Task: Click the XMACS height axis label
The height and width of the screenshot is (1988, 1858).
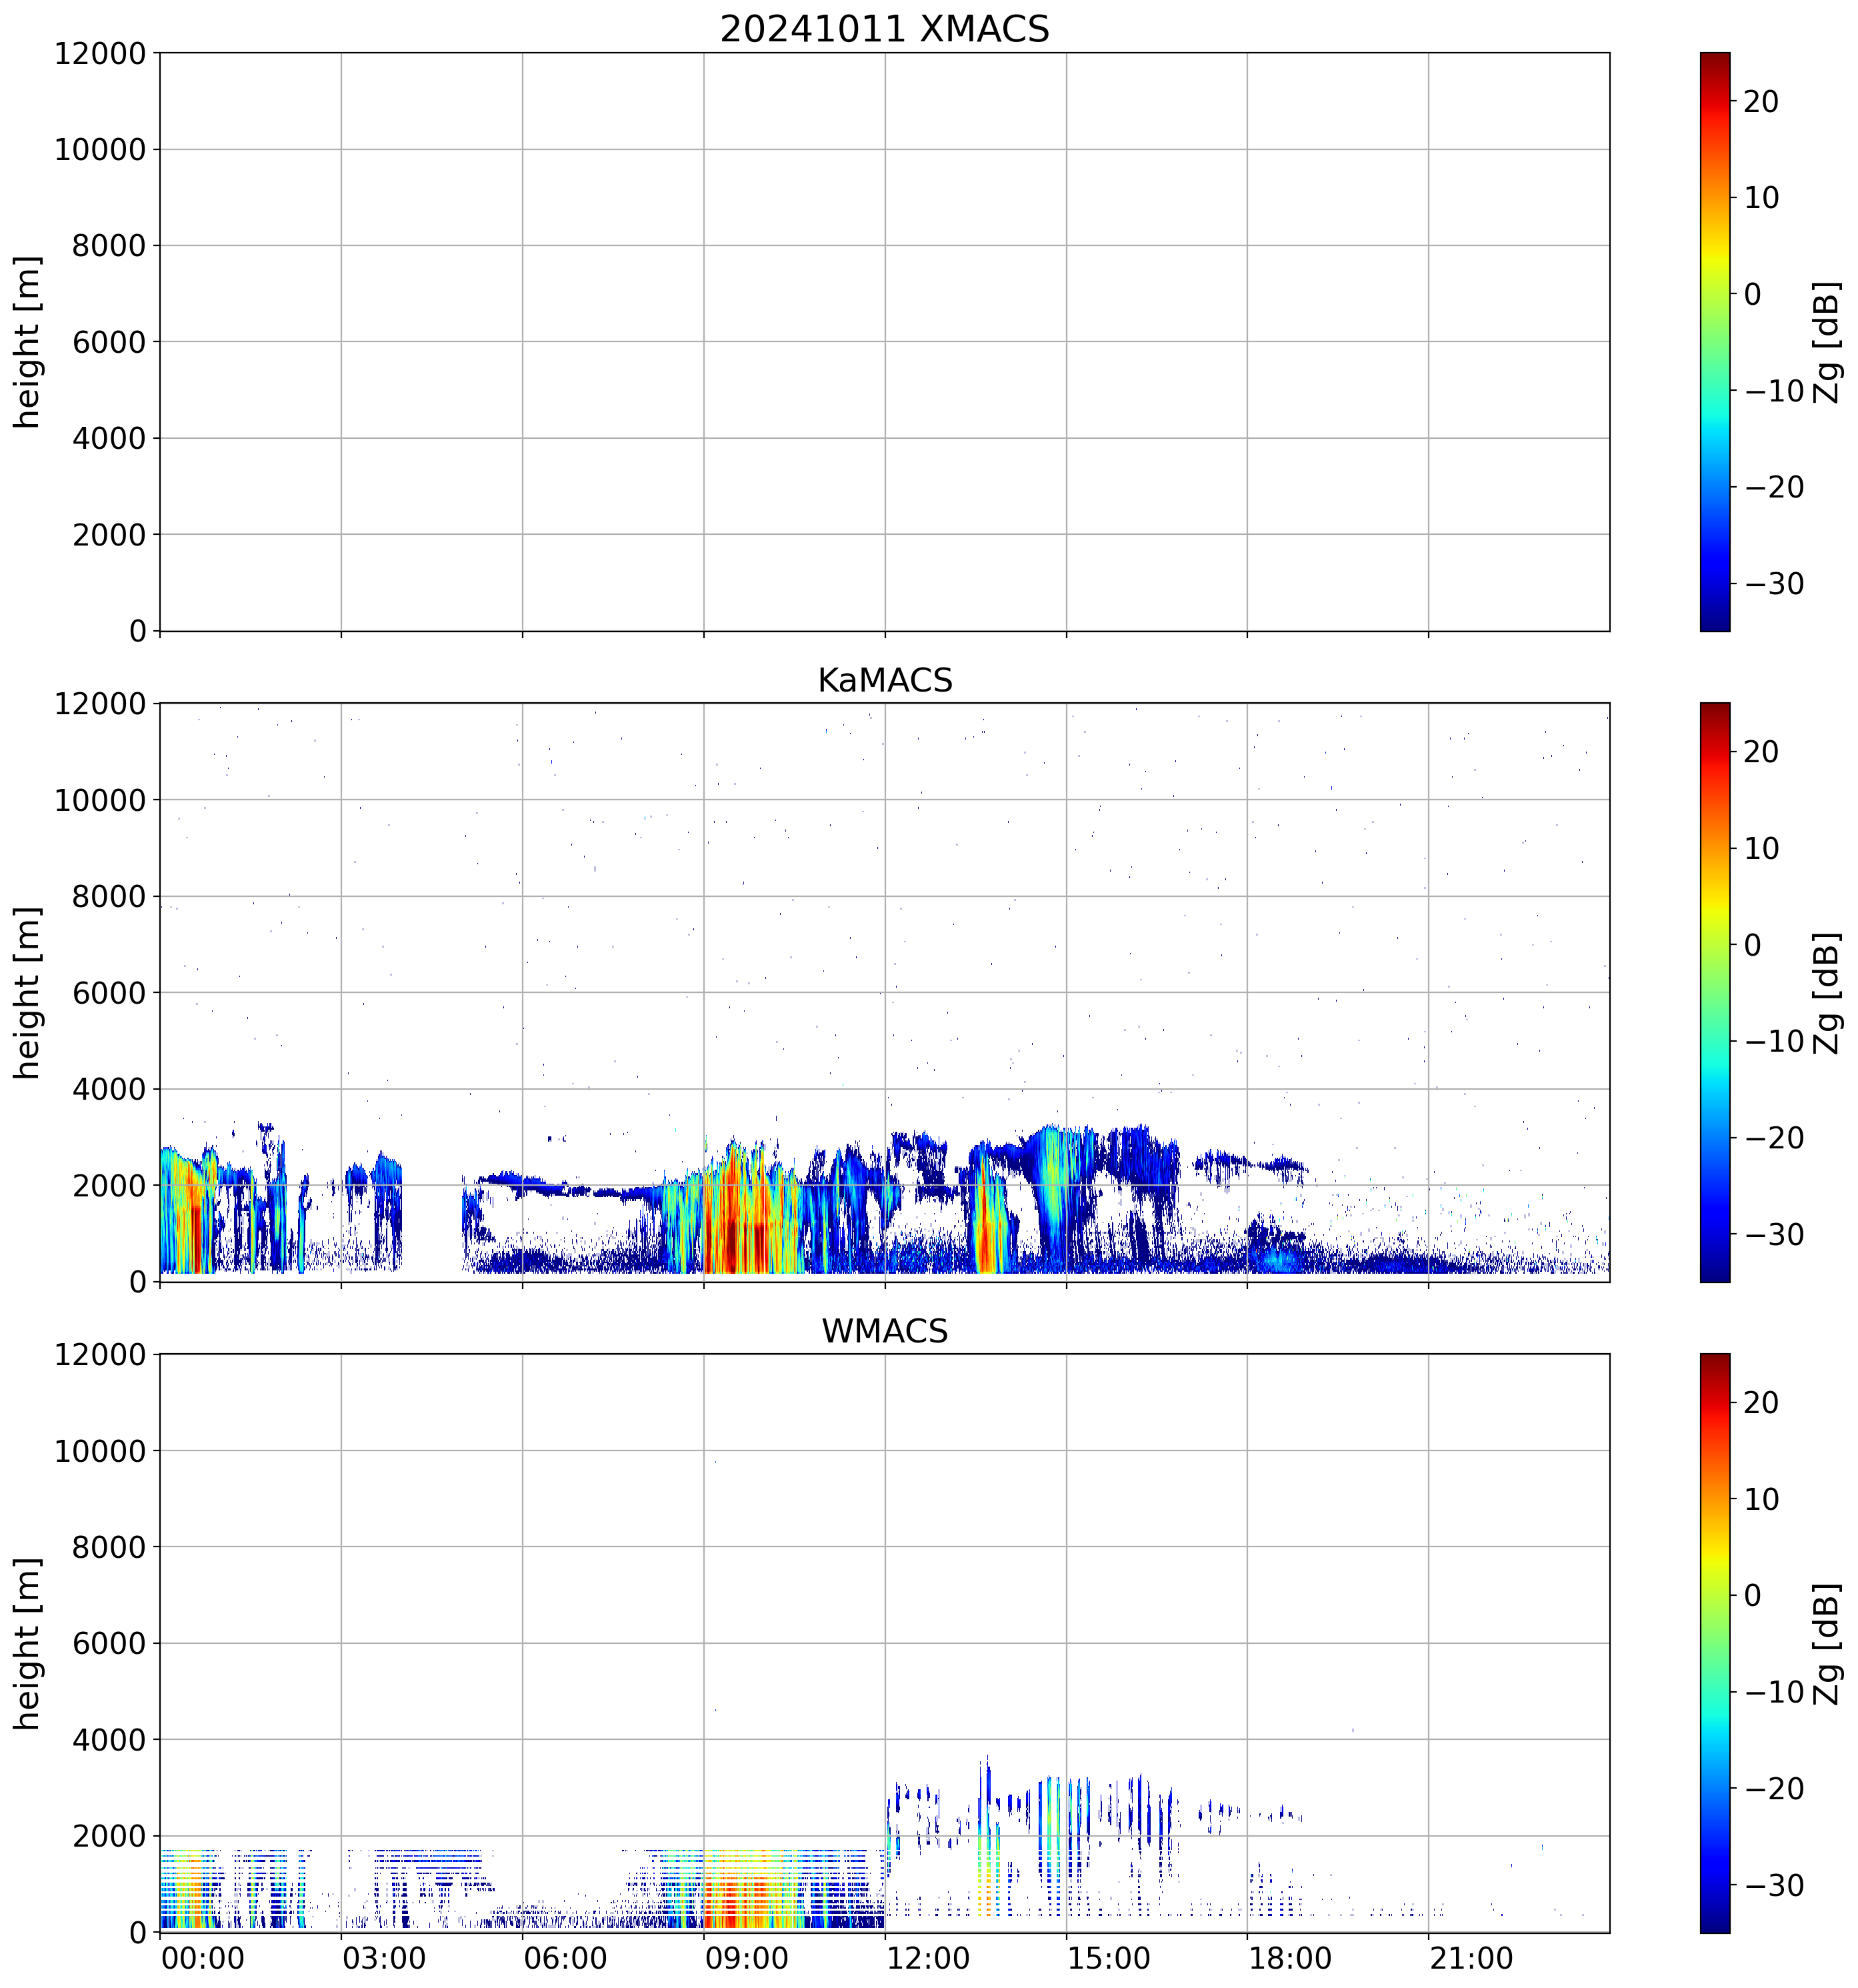Action: pos(27,341)
